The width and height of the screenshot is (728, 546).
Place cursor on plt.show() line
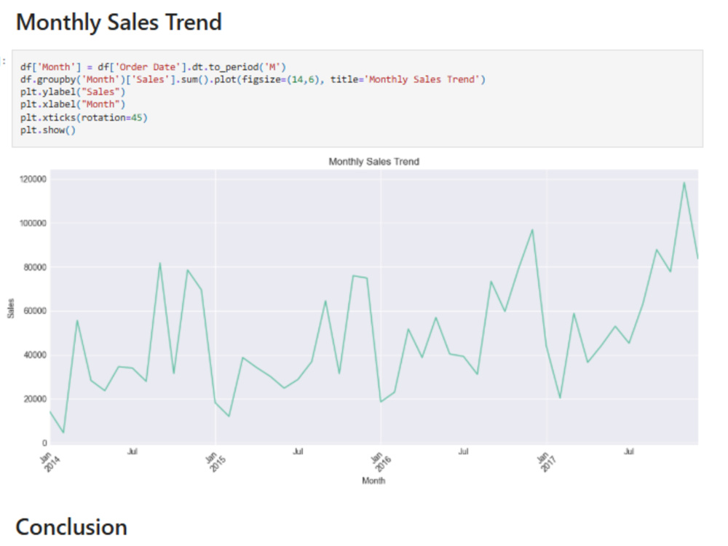(48, 130)
